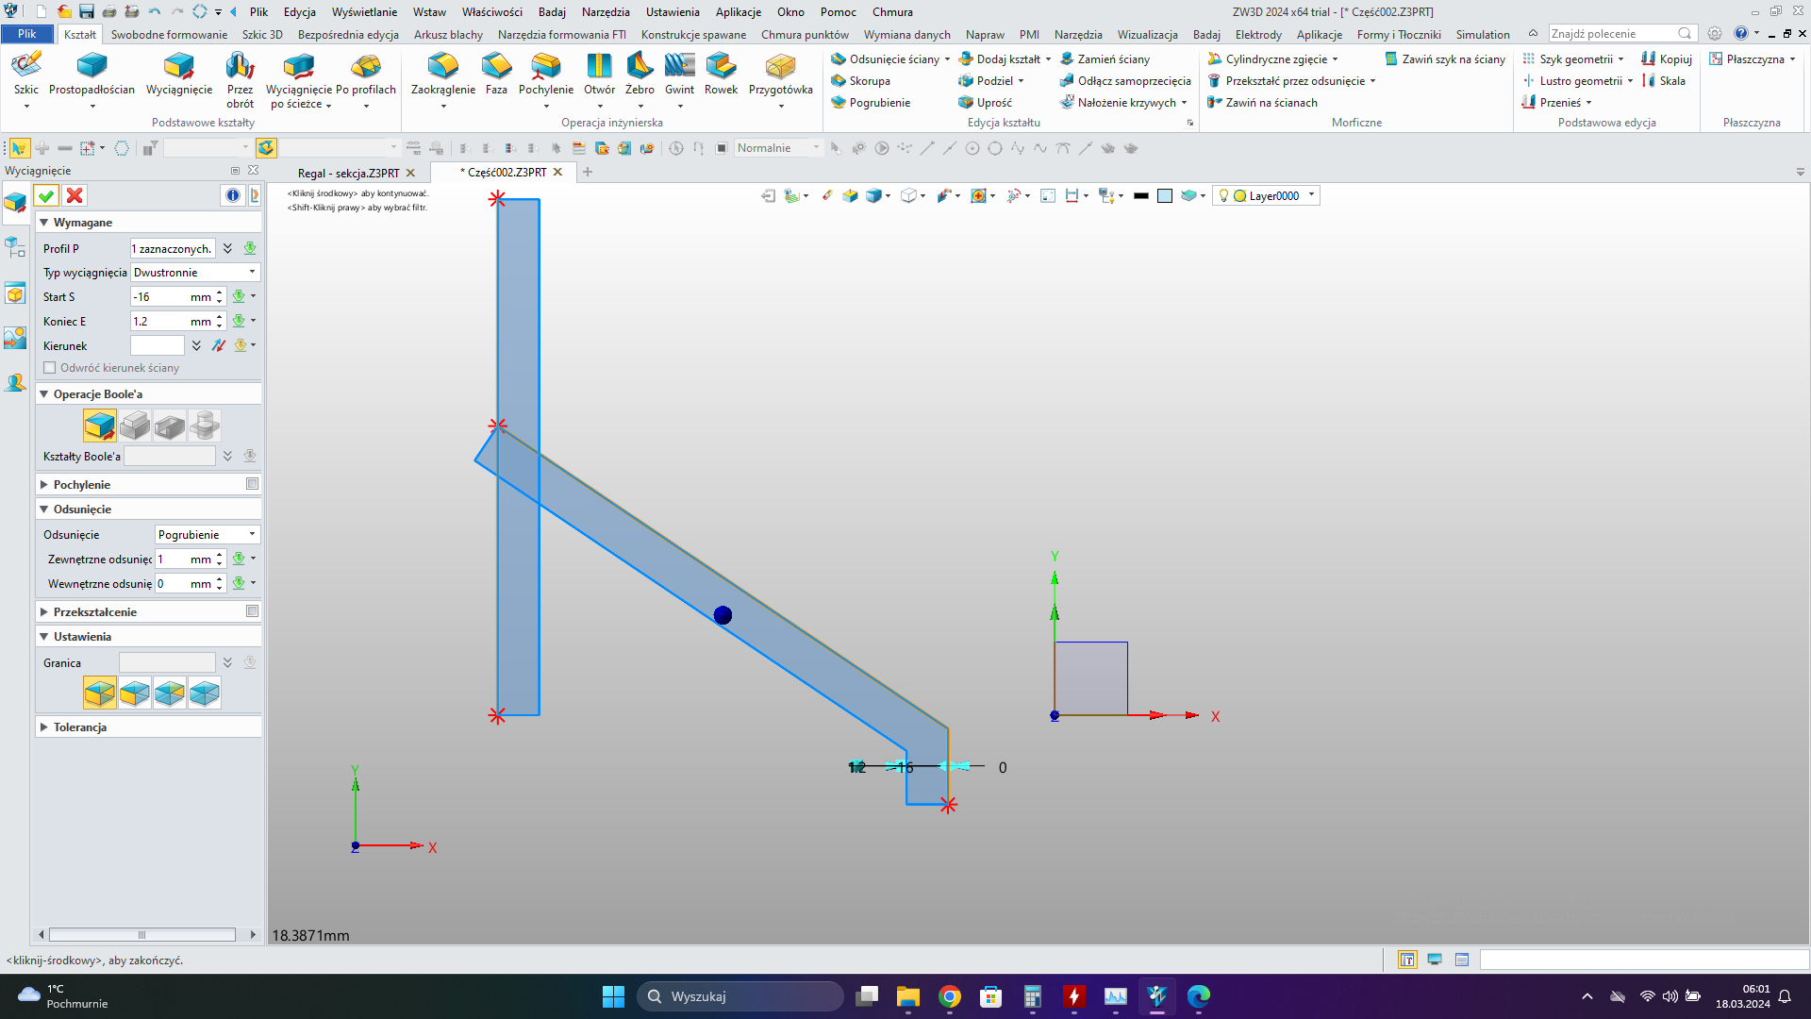Toggle Odwróć kierunek ściany checkbox
1811x1019 pixels.
pyautogui.click(x=50, y=368)
